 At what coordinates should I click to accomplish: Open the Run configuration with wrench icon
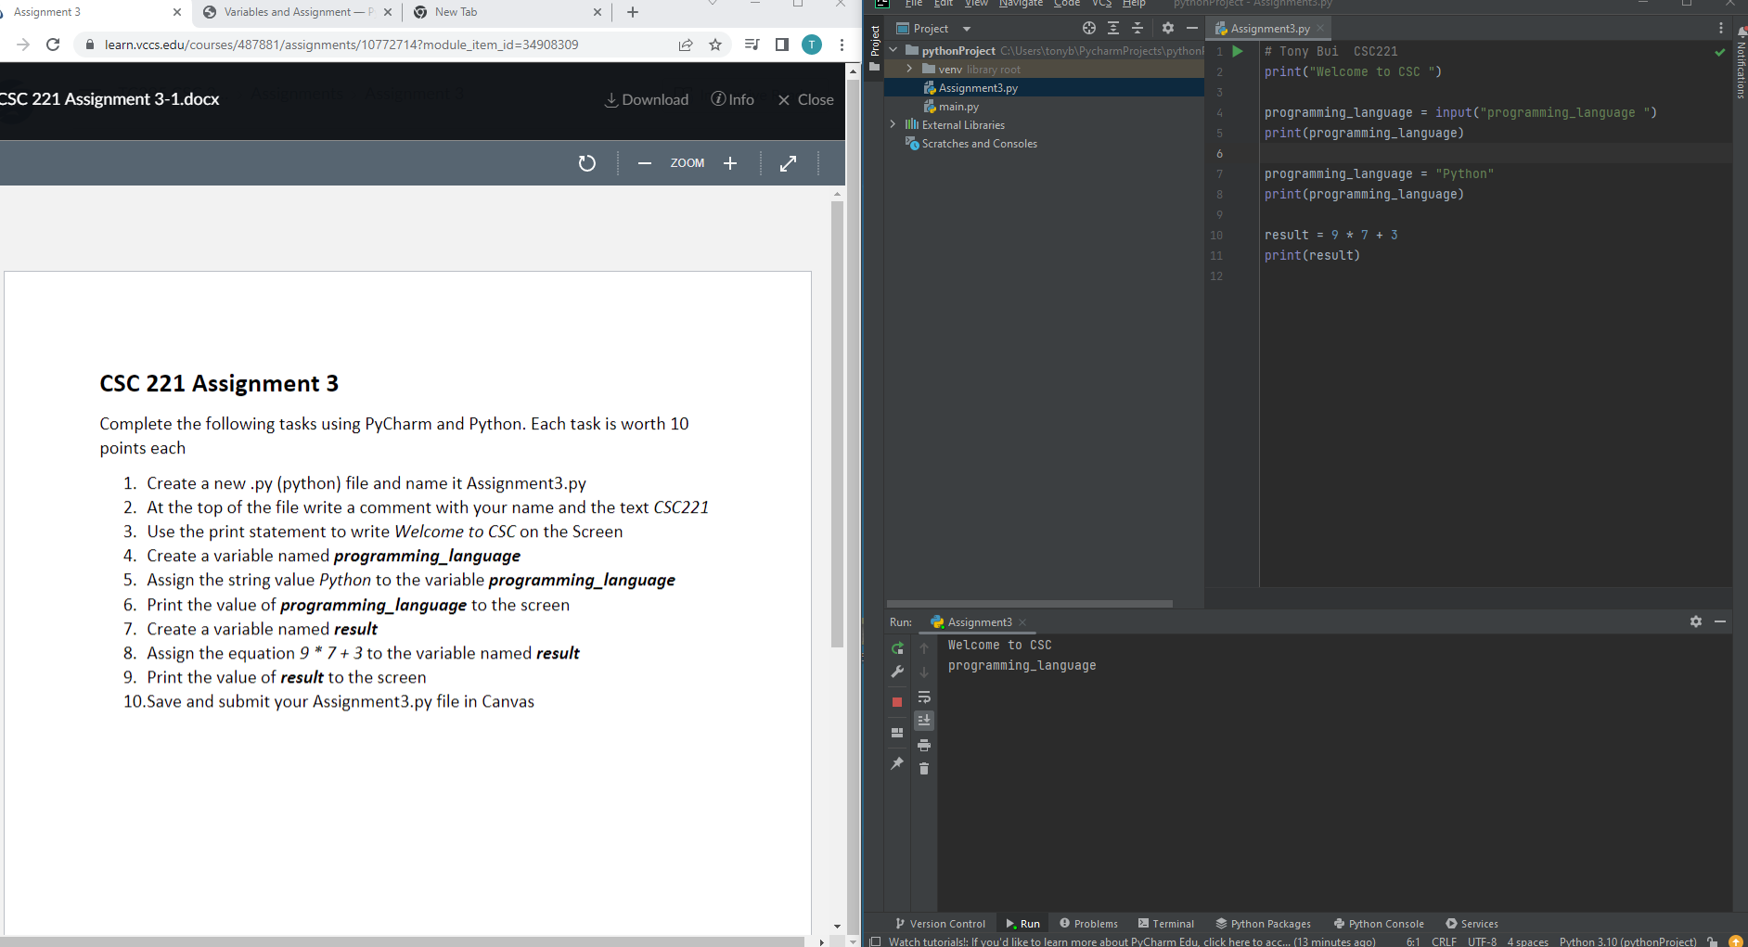pyautogui.click(x=897, y=672)
